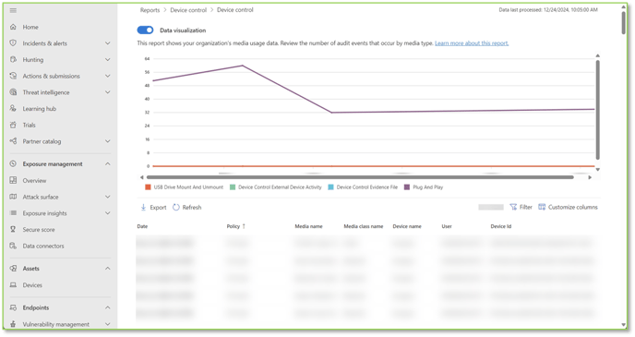The height and width of the screenshot is (337, 635).
Task: Open Home from the navigation
Action: (x=30, y=27)
